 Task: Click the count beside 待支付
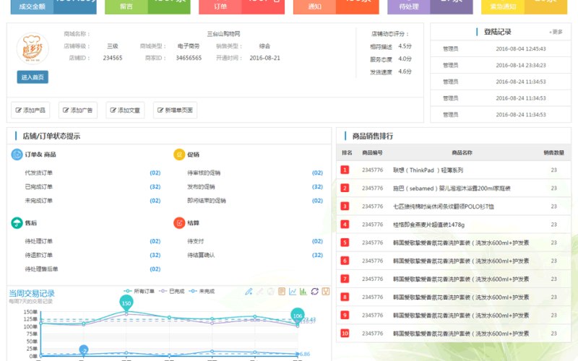click(317, 241)
